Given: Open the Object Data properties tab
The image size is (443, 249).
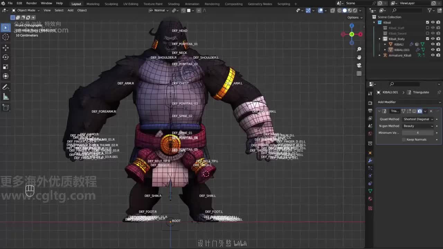Looking at the screenshot, I should tap(370, 191).
